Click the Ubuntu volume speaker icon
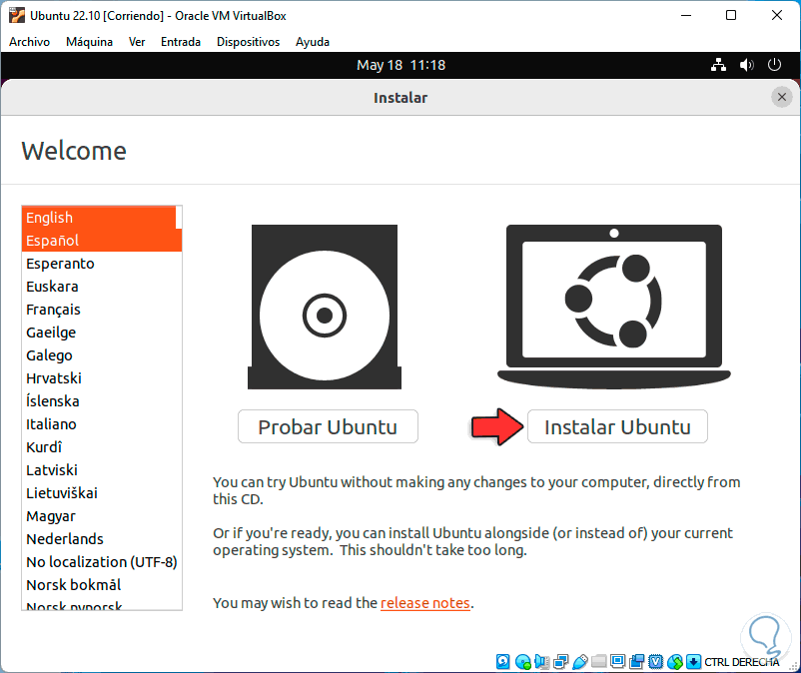 point(746,65)
